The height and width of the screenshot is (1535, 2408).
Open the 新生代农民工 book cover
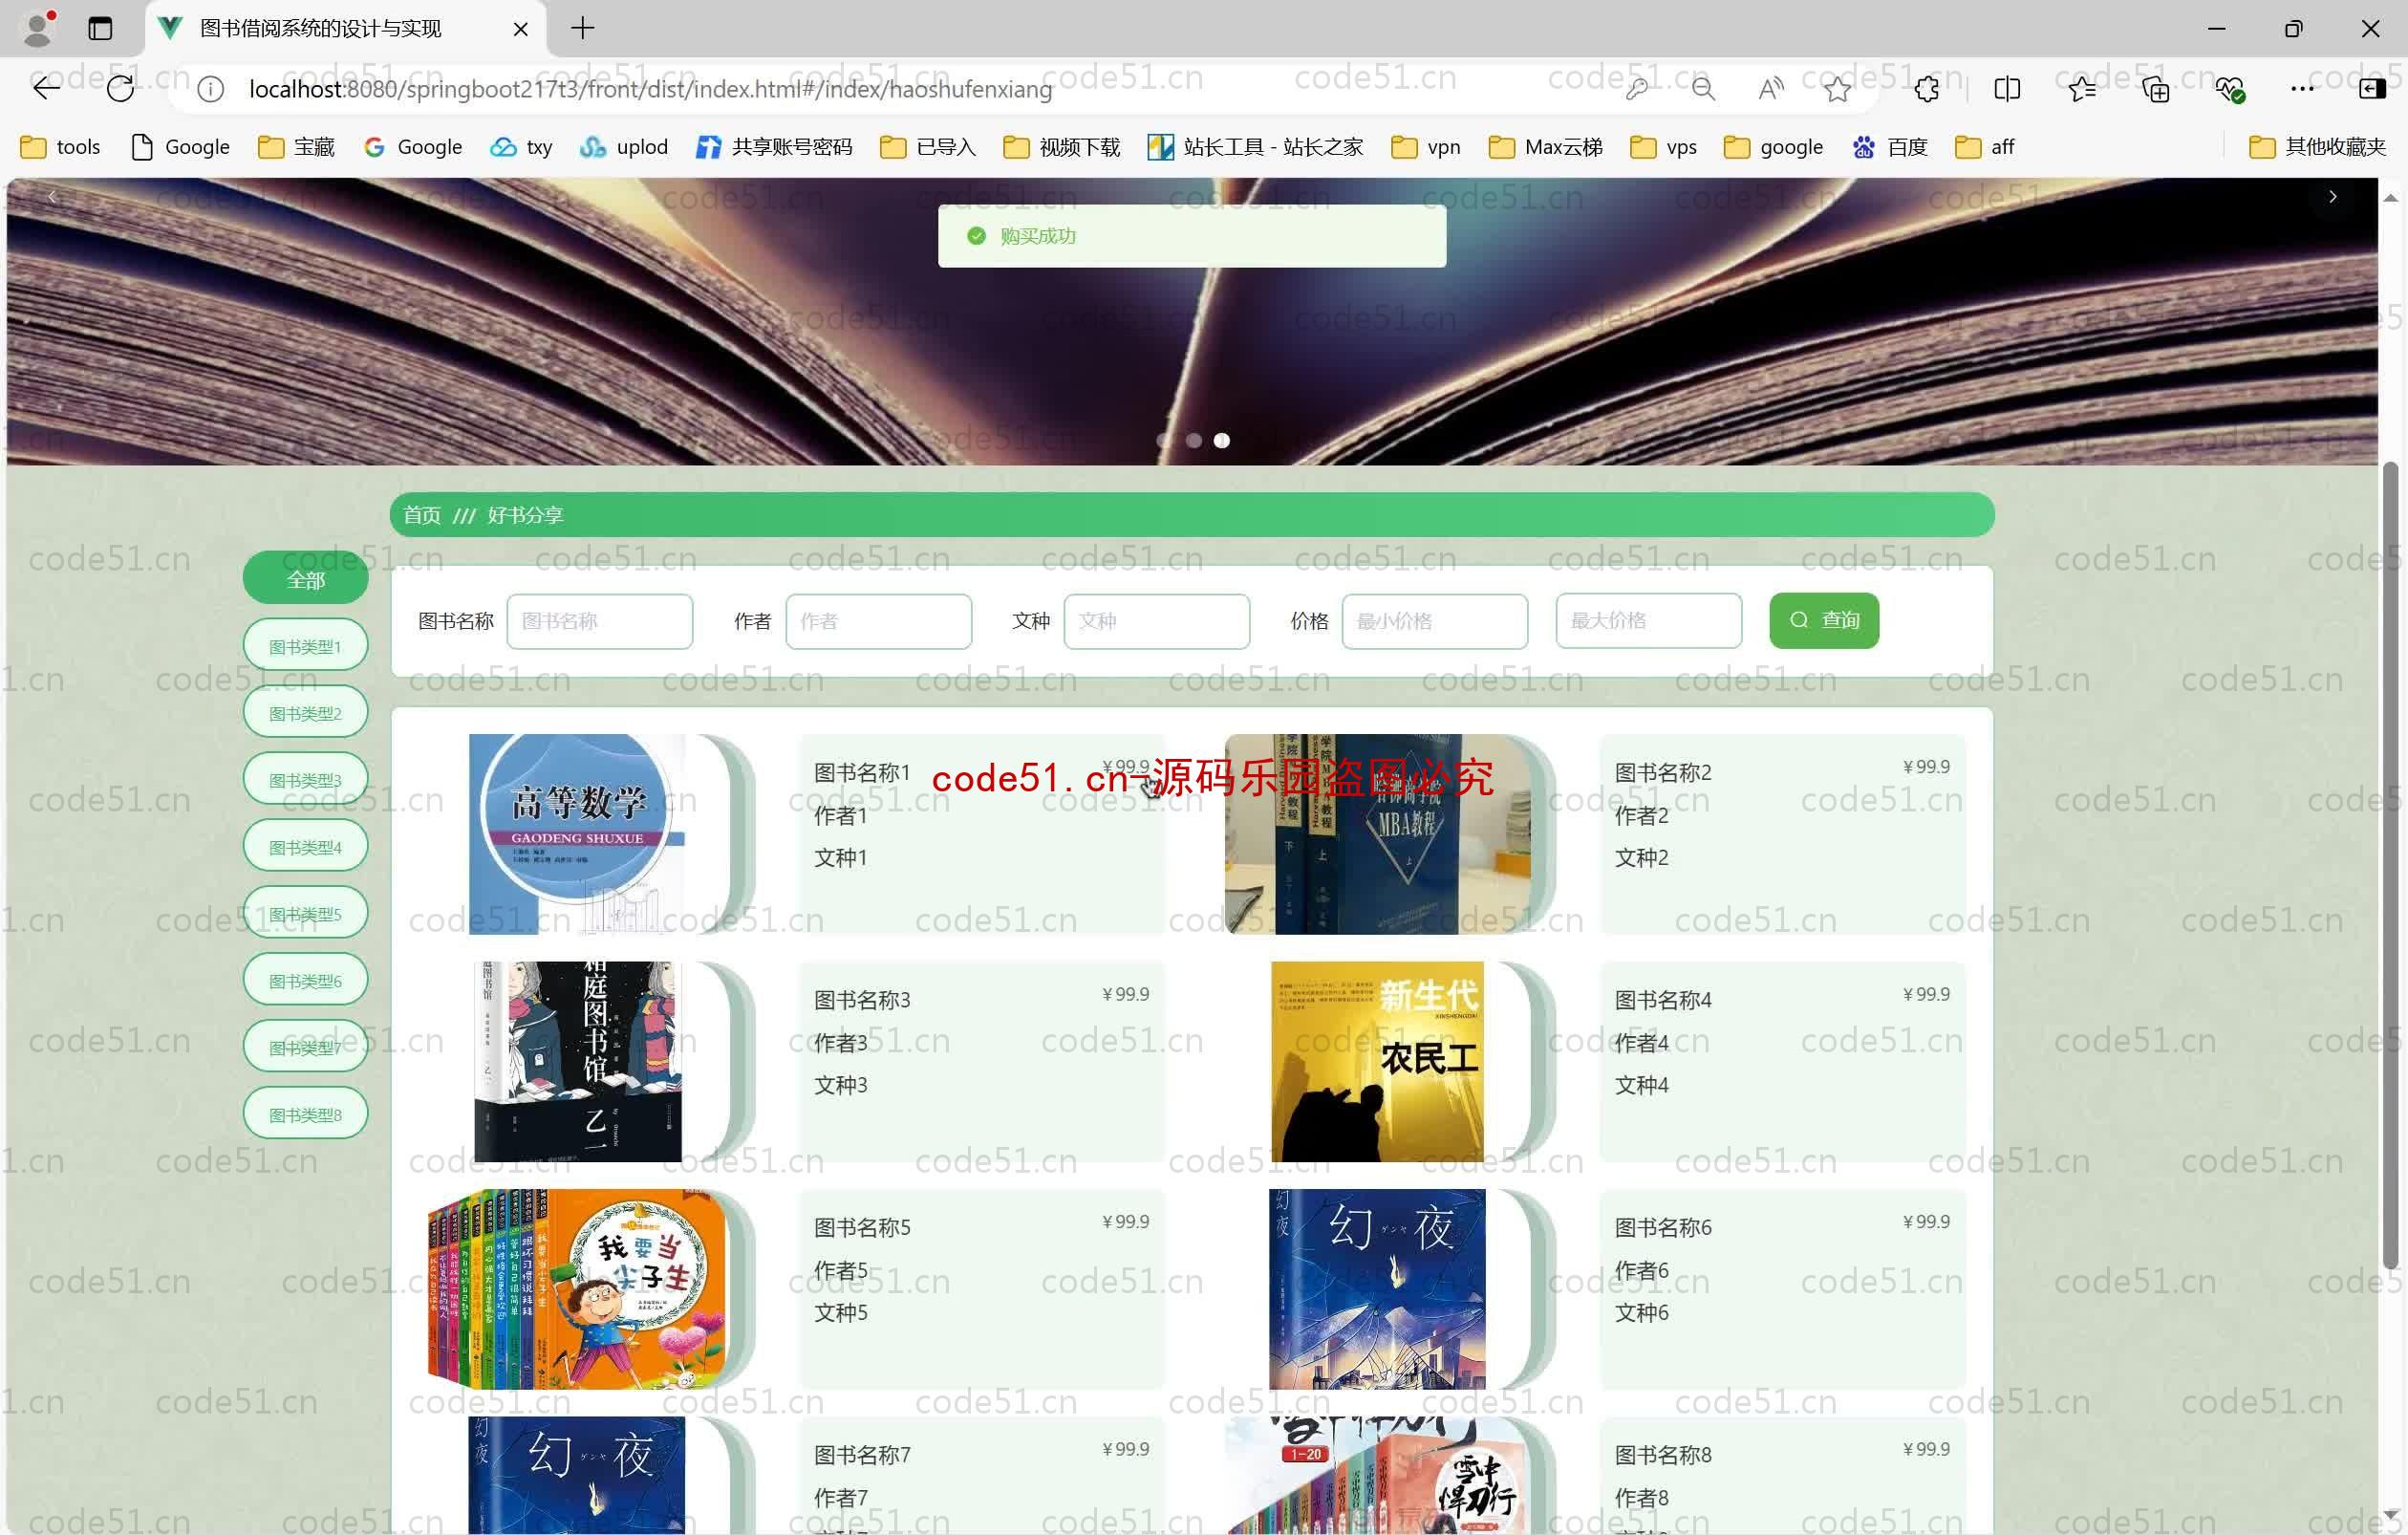click(x=1377, y=1061)
